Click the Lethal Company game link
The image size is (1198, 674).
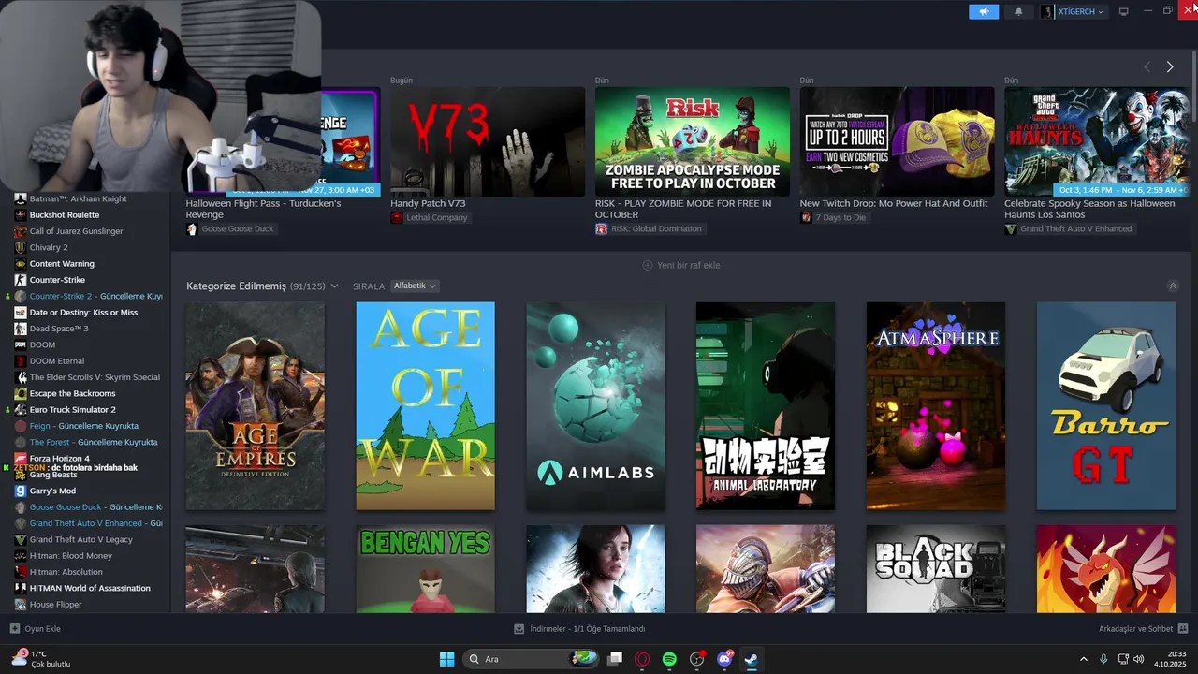coord(436,217)
